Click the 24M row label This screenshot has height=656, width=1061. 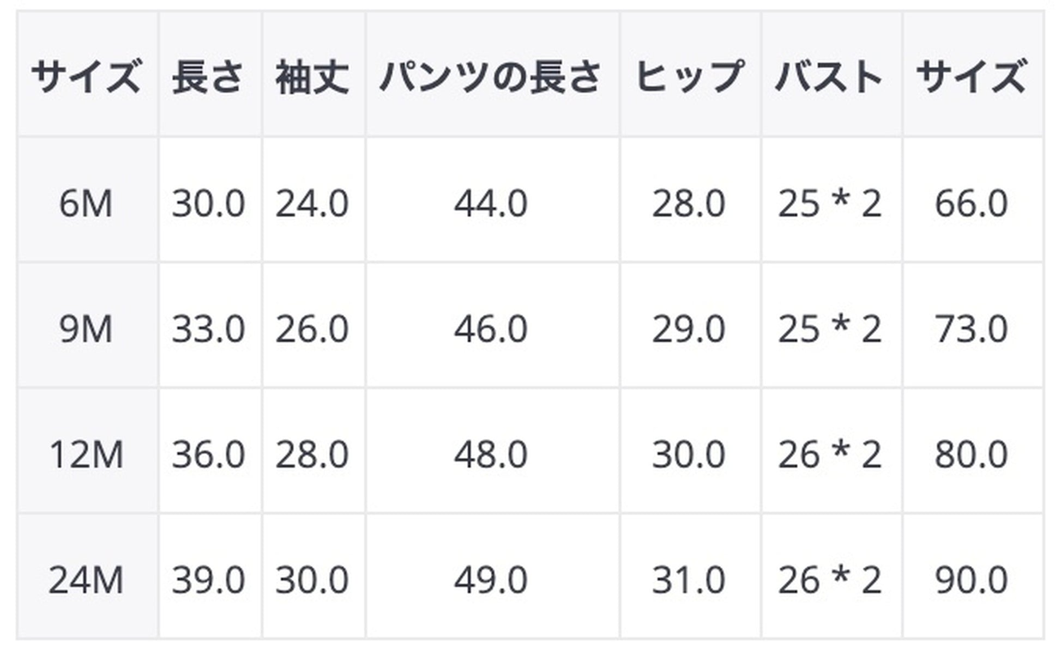[x=86, y=580]
